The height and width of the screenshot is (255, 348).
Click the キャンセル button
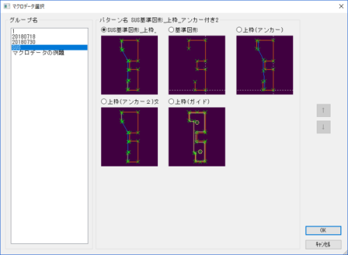point(323,245)
